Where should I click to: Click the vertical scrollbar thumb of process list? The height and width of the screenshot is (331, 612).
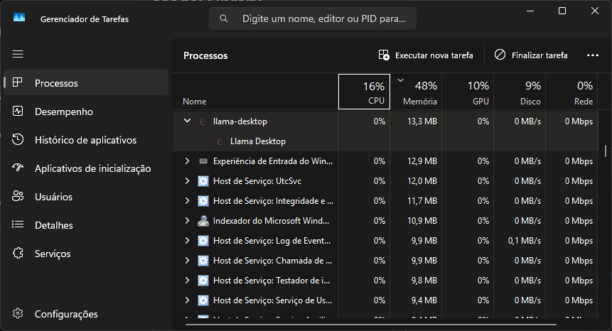tap(606, 151)
